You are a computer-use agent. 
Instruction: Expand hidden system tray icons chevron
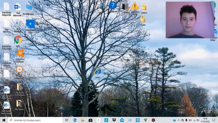click(x=178, y=120)
